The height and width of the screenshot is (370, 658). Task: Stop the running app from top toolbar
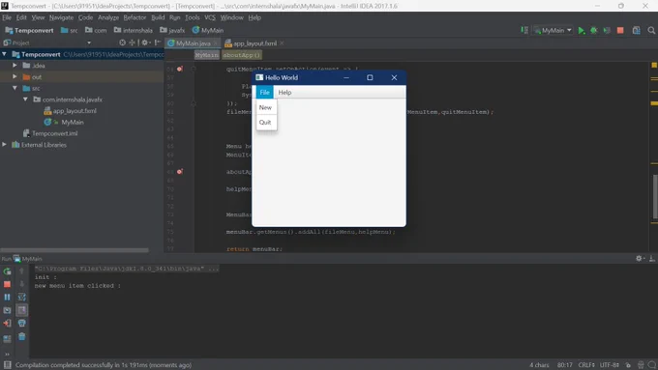tap(620, 30)
